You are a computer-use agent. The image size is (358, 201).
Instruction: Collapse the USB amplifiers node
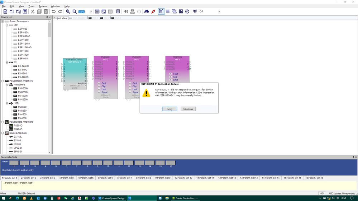tap(7, 103)
